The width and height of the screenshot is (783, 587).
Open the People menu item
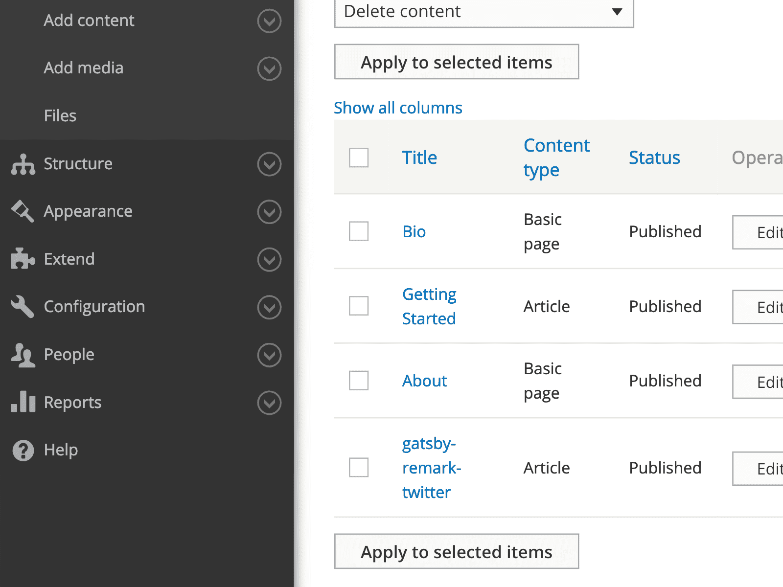[69, 355]
